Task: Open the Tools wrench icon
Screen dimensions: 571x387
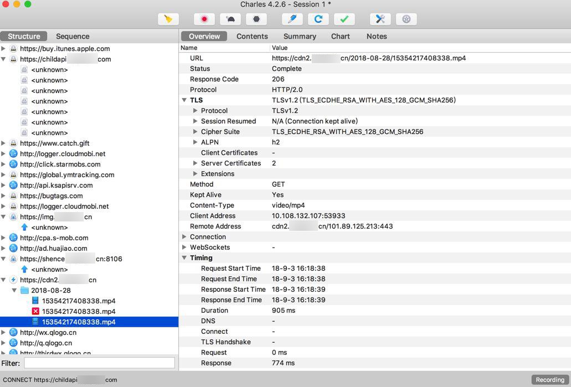Action: point(380,19)
